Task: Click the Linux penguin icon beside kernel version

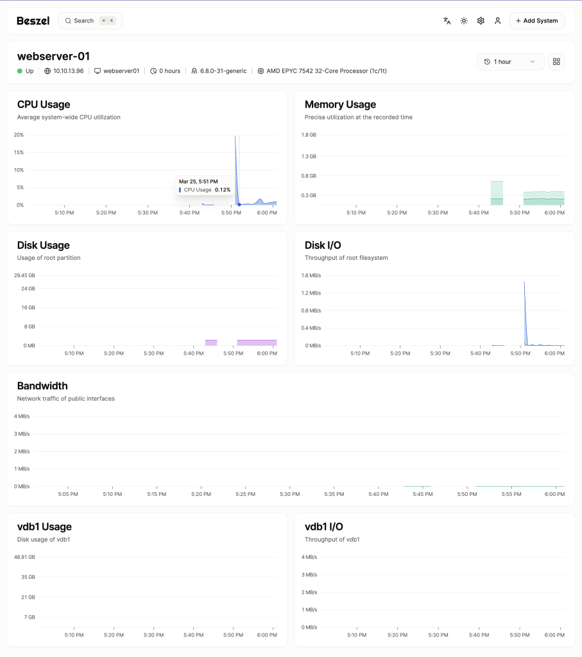Action: 194,71
